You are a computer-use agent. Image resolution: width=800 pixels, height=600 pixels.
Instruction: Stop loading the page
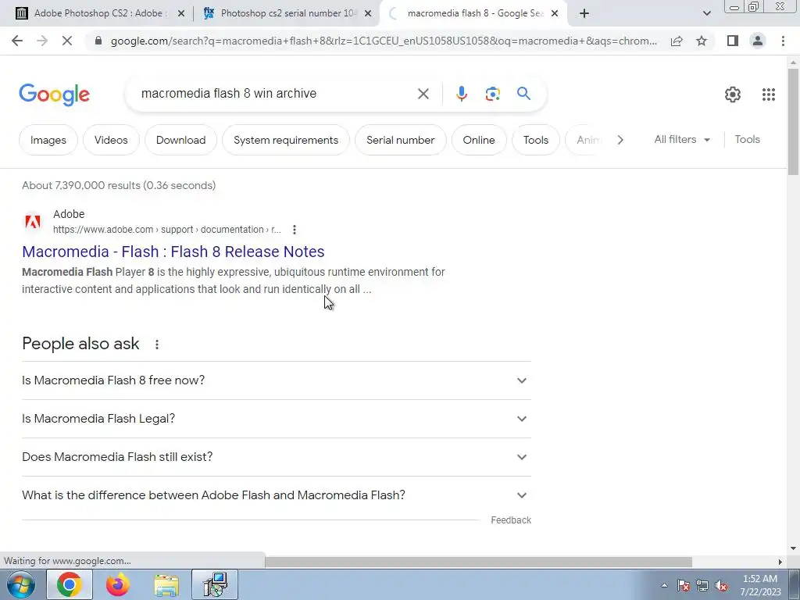pos(67,41)
